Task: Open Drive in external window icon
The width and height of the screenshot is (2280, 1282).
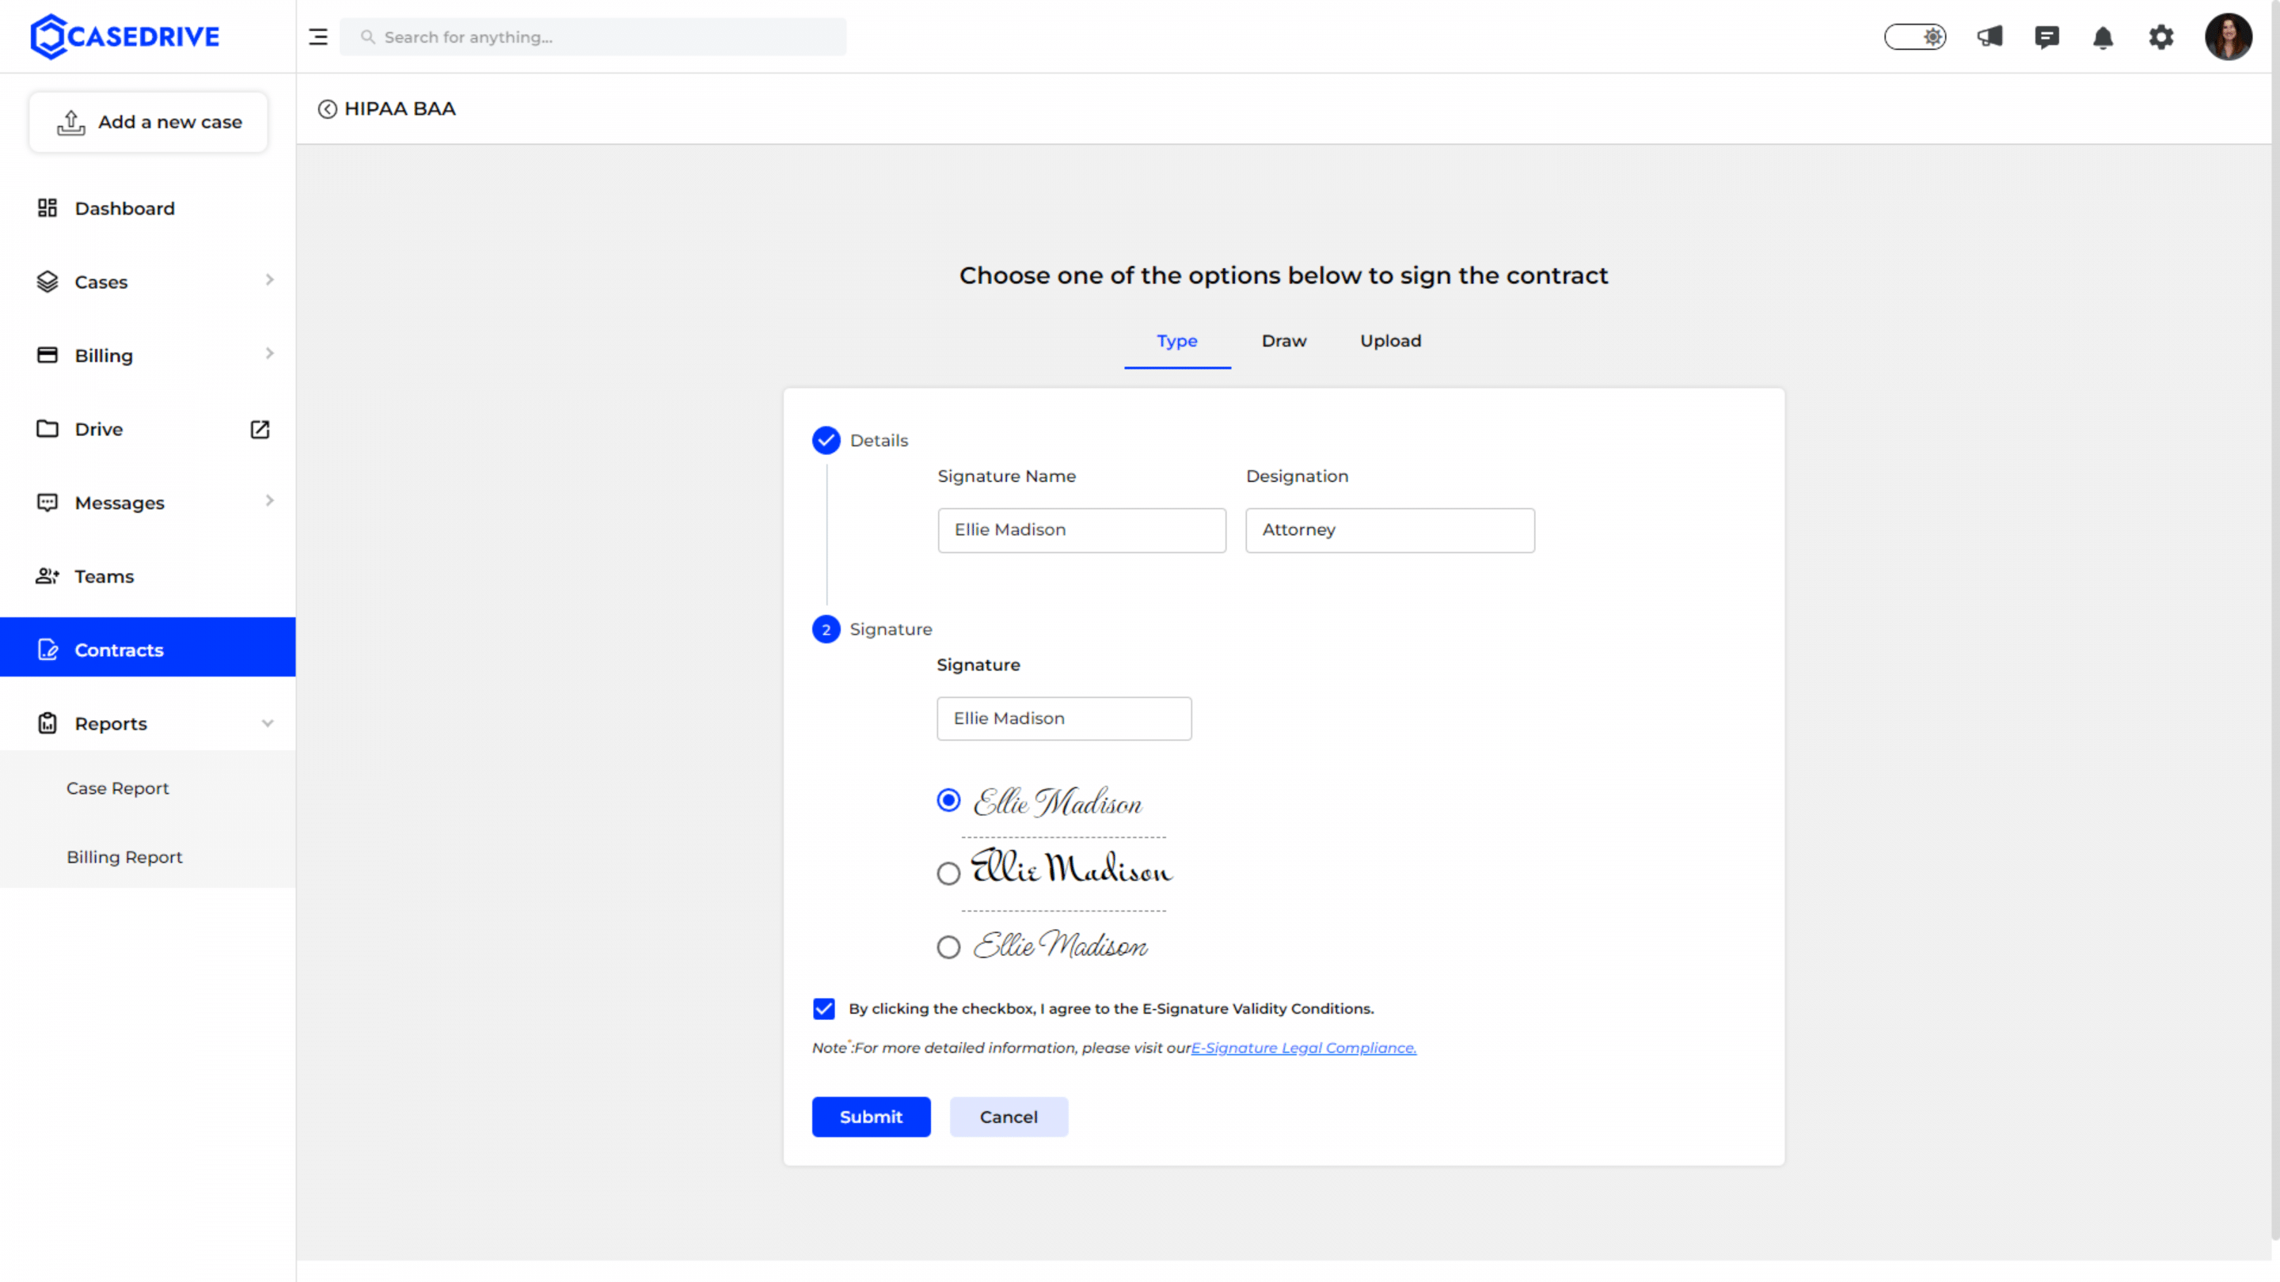Action: click(260, 429)
